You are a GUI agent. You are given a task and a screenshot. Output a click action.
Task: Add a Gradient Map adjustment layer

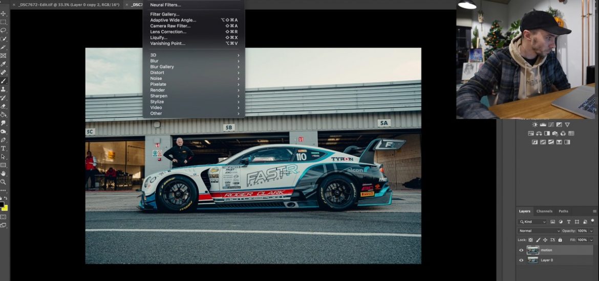click(x=567, y=142)
